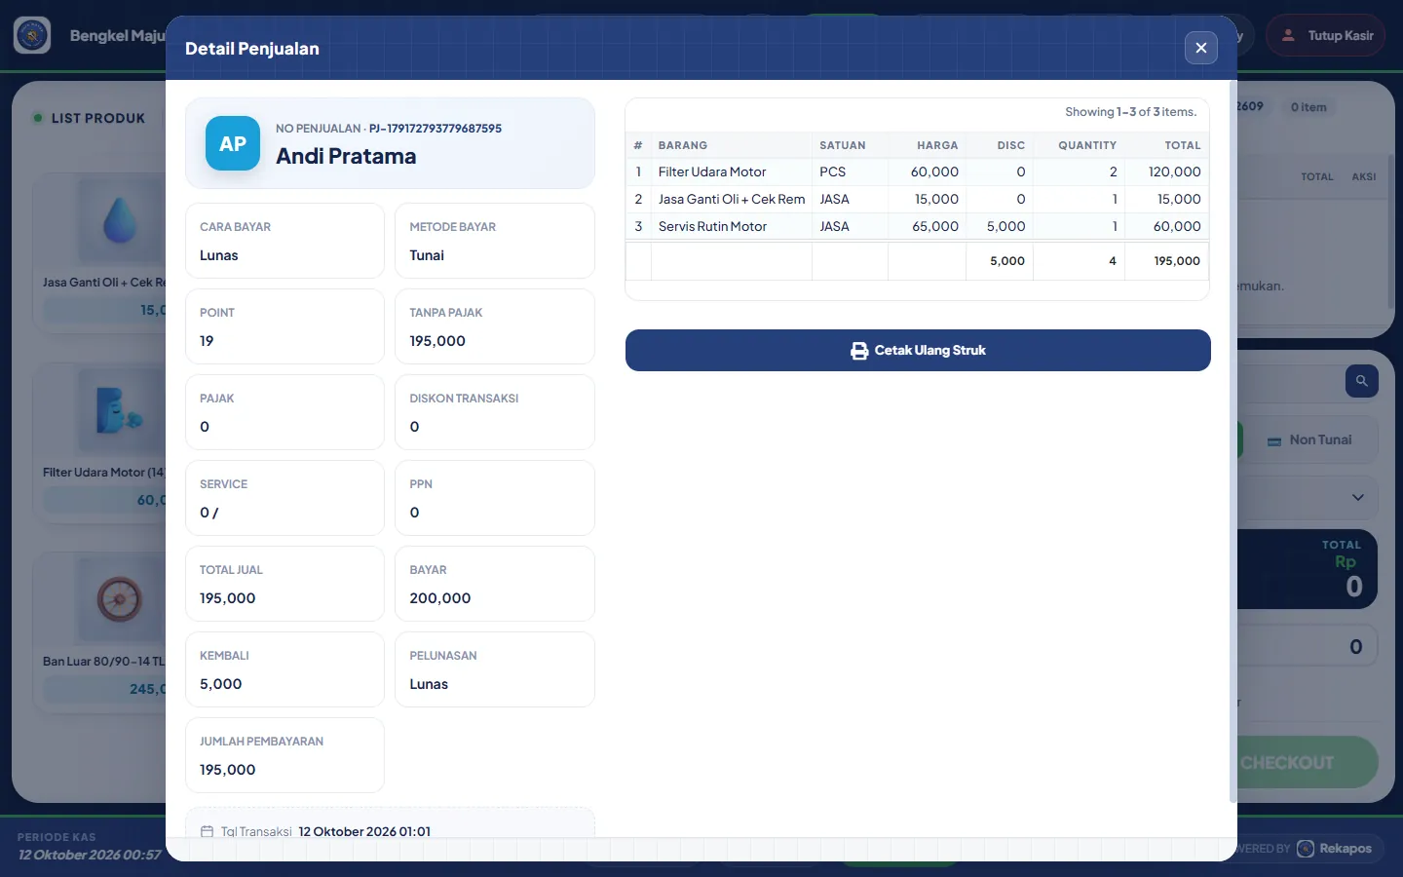Screen dimensions: 1403x877
Task: Sort by BARANG column header
Action: coord(683,145)
